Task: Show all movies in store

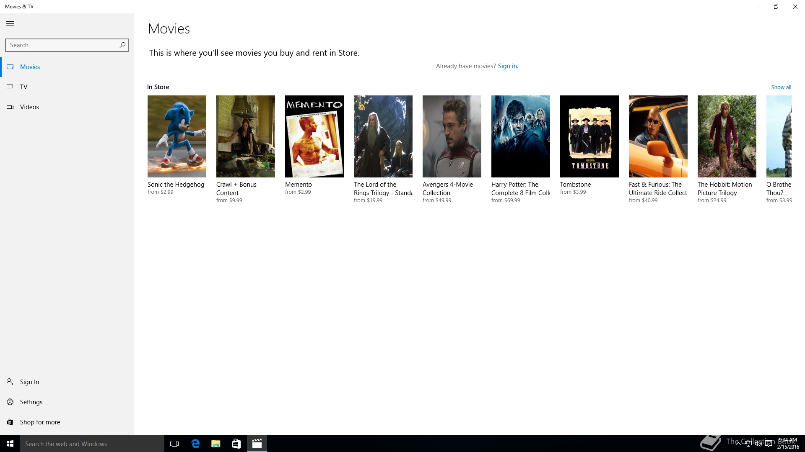Action: tap(781, 87)
